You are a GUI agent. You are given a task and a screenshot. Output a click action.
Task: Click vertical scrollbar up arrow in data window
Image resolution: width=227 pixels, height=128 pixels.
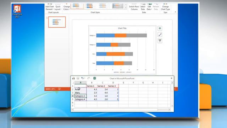172,82
